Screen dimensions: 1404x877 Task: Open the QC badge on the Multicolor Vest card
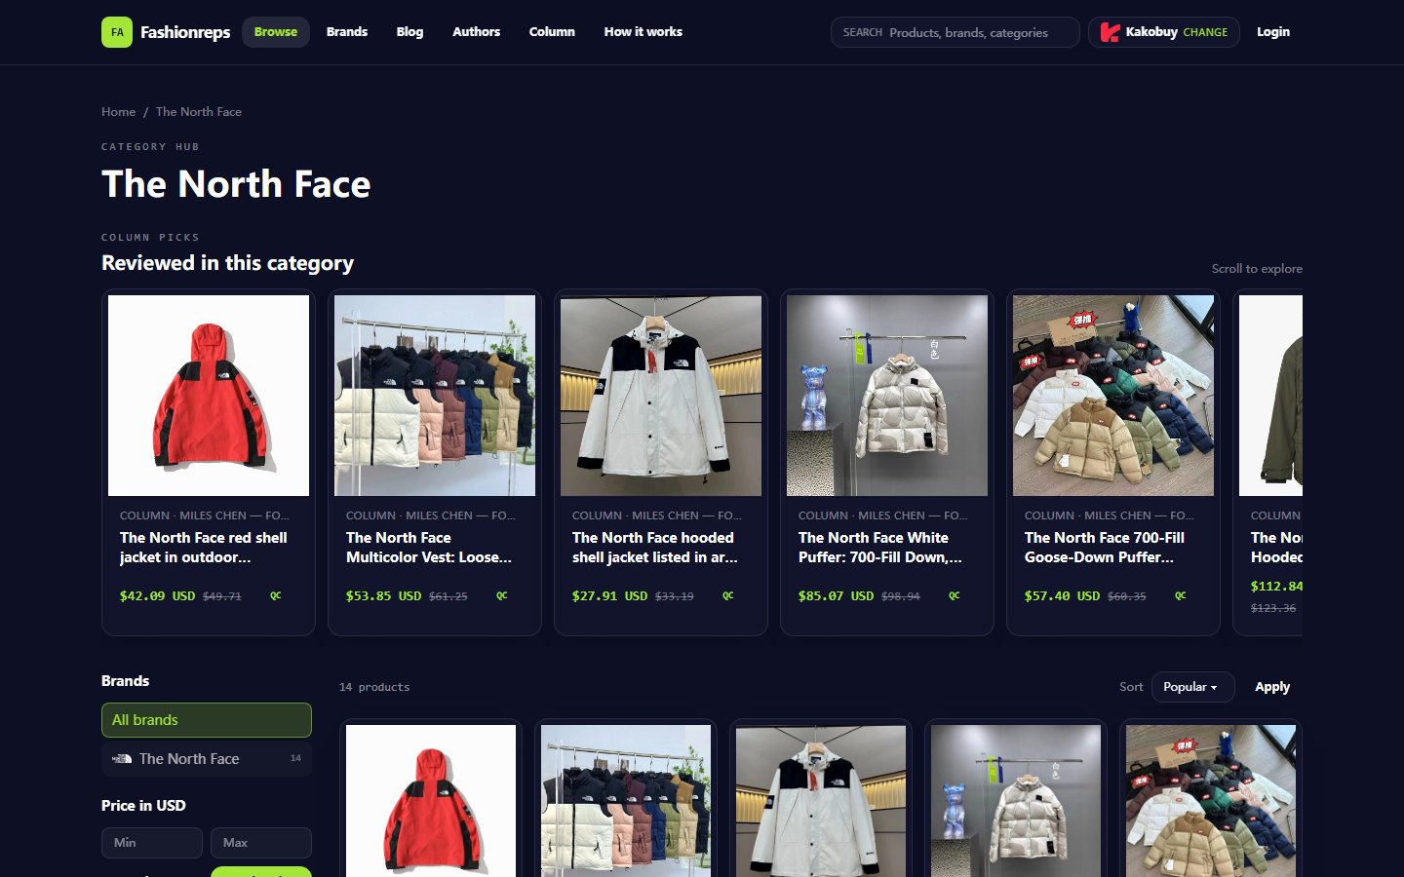point(502,595)
